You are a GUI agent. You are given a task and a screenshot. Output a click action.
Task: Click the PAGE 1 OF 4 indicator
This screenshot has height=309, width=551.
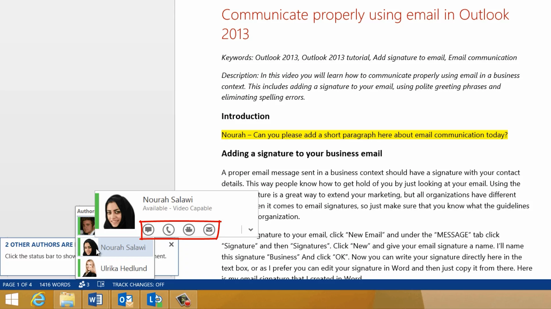[x=17, y=284]
